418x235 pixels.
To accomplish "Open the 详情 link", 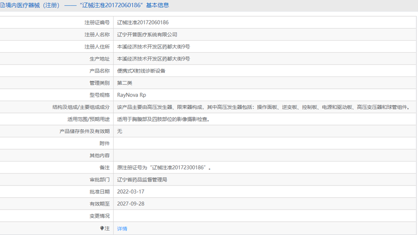I will pos(122,229).
